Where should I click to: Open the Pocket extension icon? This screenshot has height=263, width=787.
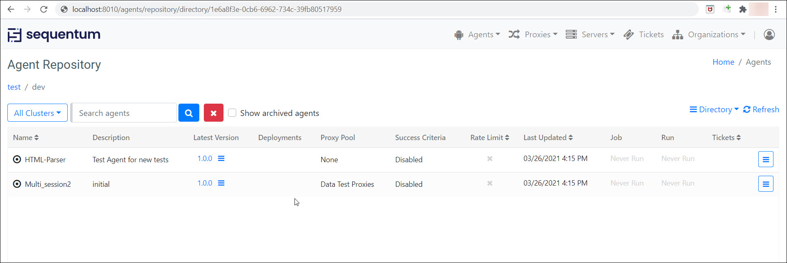(710, 9)
